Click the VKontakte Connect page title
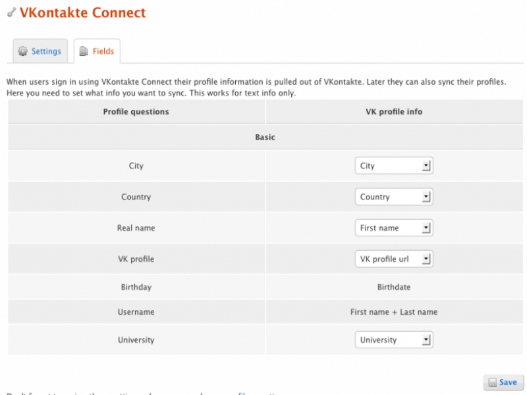The height and width of the screenshot is (395, 527). tap(83, 13)
